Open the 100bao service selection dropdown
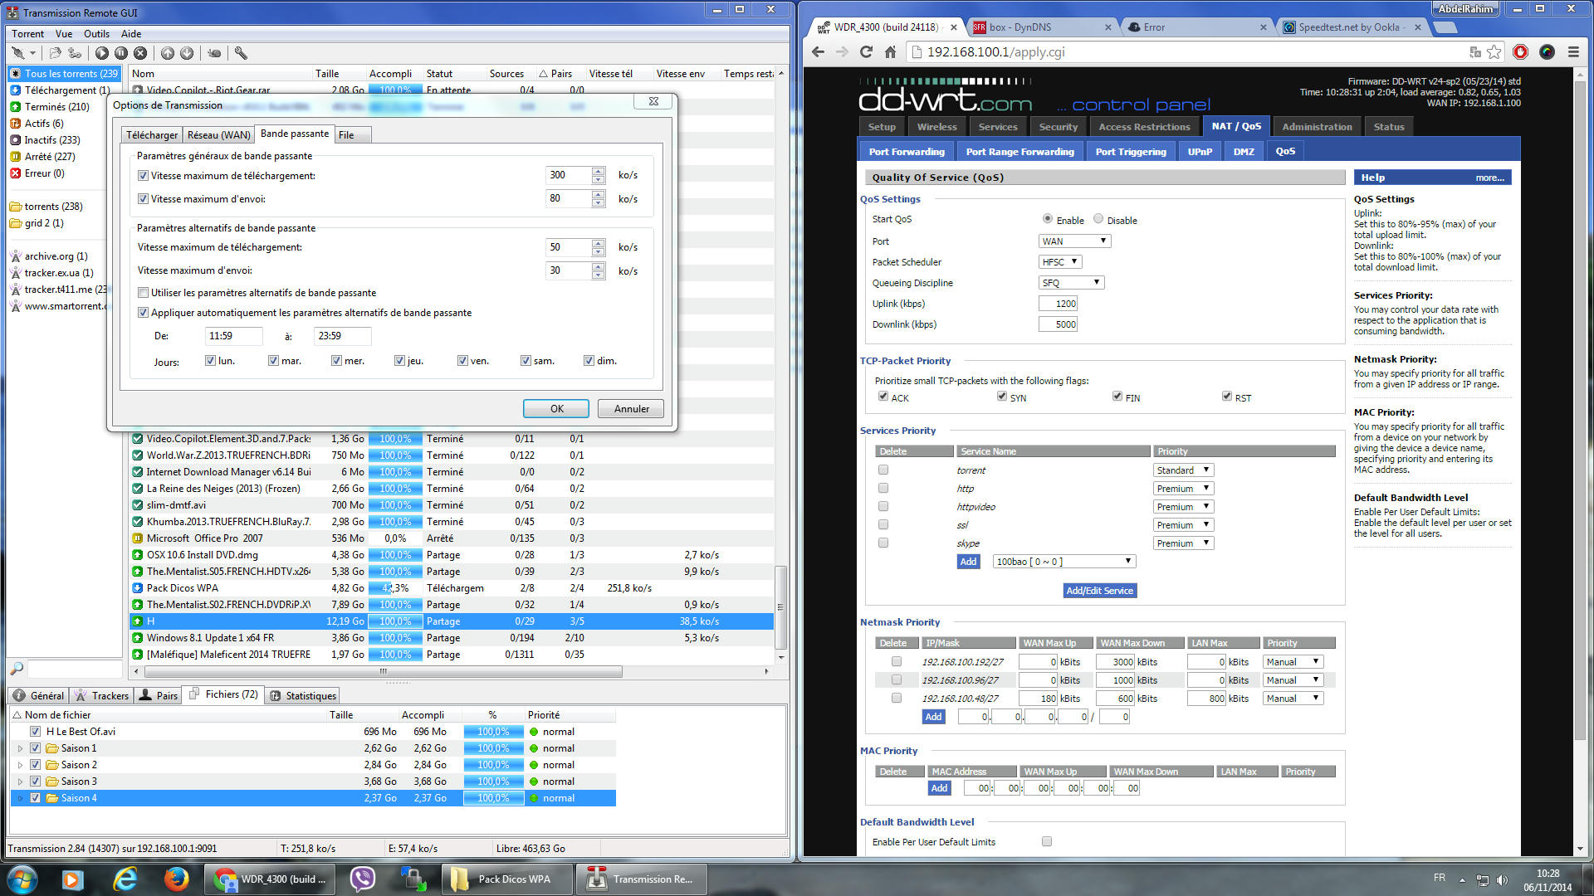Viewport: 1594px width, 896px height. click(x=1064, y=562)
